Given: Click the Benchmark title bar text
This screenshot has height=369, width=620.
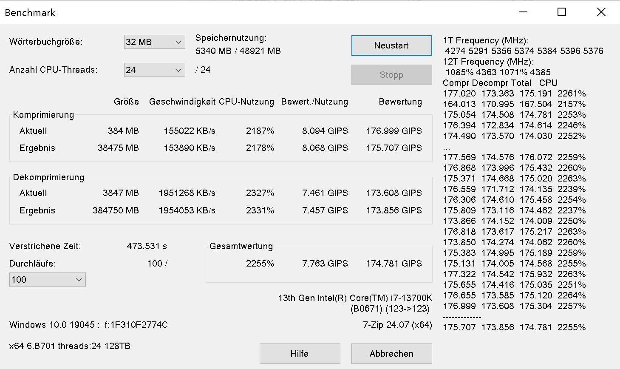Looking at the screenshot, I should click(x=30, y=13).
